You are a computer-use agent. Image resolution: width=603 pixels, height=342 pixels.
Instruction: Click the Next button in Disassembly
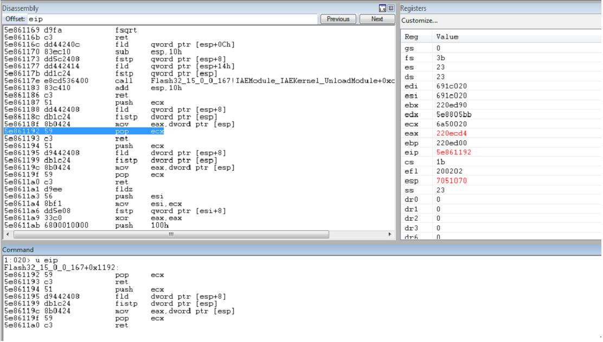click(377, 19)
